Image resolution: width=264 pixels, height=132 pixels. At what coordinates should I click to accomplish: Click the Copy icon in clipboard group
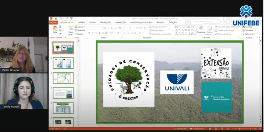tap(60, 30)
